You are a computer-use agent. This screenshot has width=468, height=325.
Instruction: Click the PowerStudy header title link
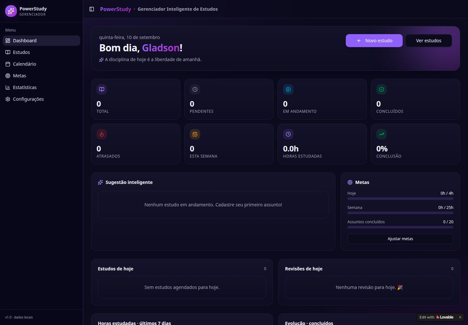pos(115,9)
